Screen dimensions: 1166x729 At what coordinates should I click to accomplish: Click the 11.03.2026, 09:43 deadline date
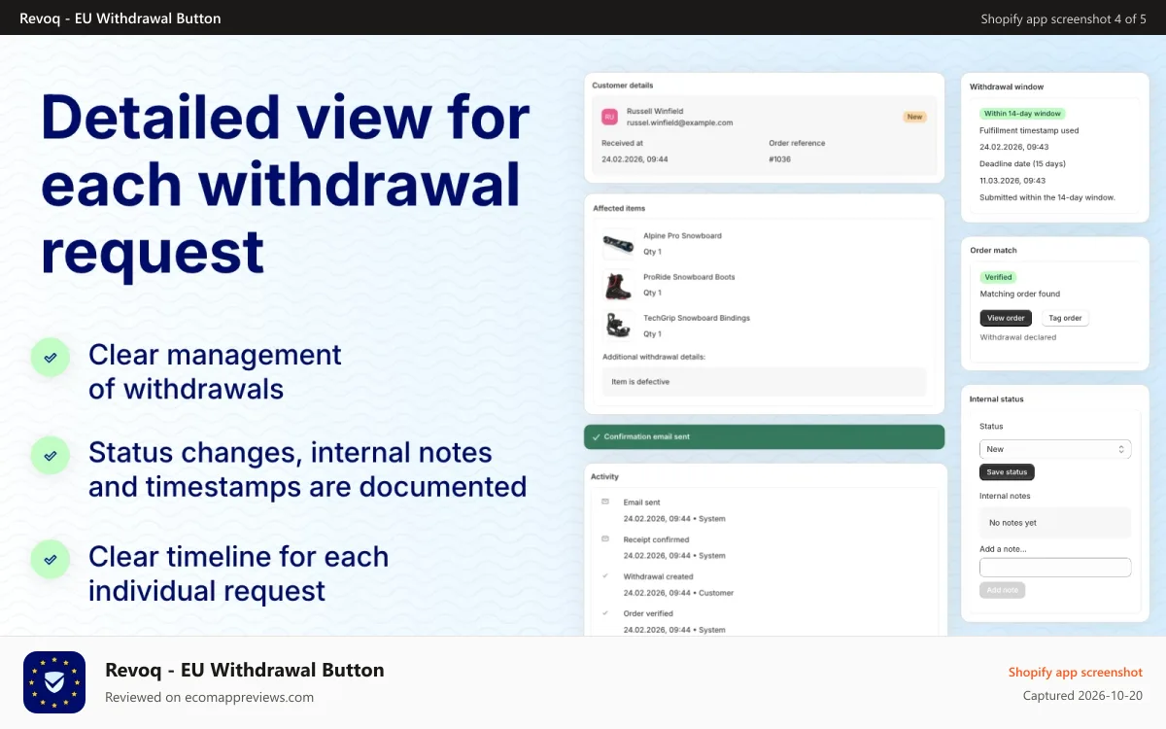1012,181
